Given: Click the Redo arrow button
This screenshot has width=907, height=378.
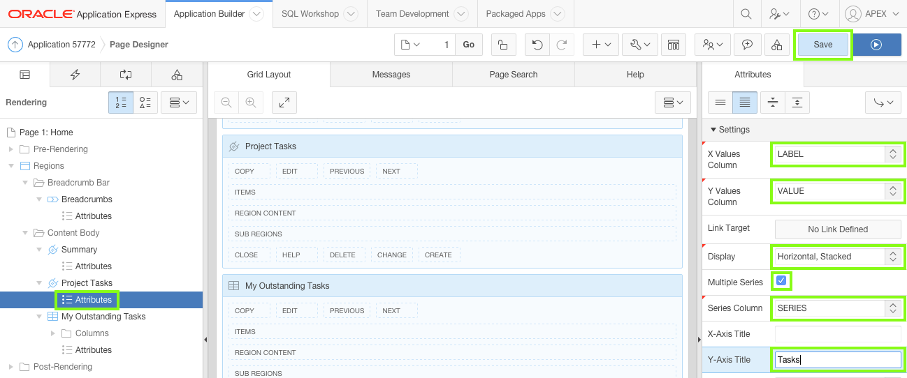Looking at the screenshot, I should [x=561, y=45].
